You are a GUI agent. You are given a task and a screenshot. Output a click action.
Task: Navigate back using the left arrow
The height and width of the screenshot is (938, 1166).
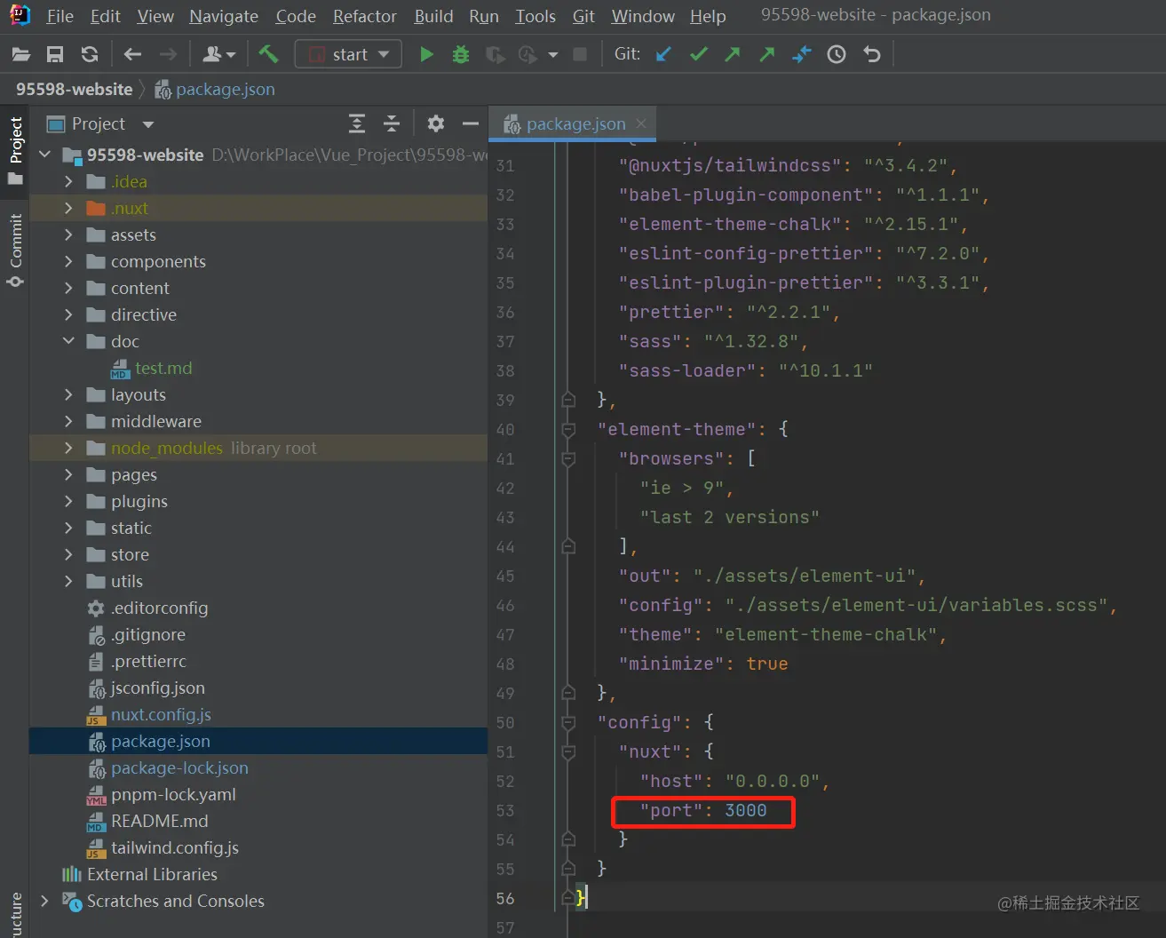coord(132,54)
